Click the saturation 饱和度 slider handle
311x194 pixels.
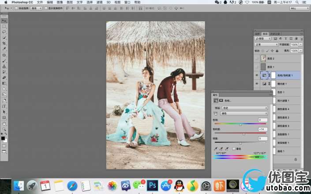[x=244, y=134]
